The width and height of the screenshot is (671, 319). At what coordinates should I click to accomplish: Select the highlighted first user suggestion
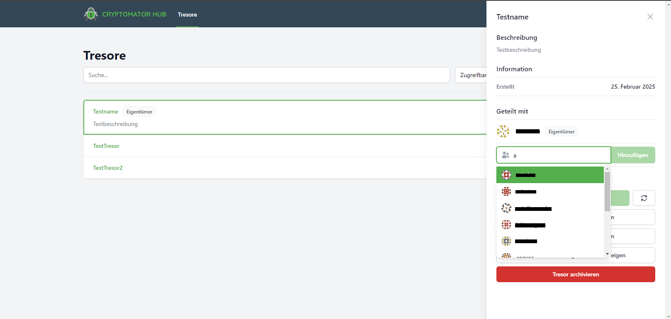[549, 175]
